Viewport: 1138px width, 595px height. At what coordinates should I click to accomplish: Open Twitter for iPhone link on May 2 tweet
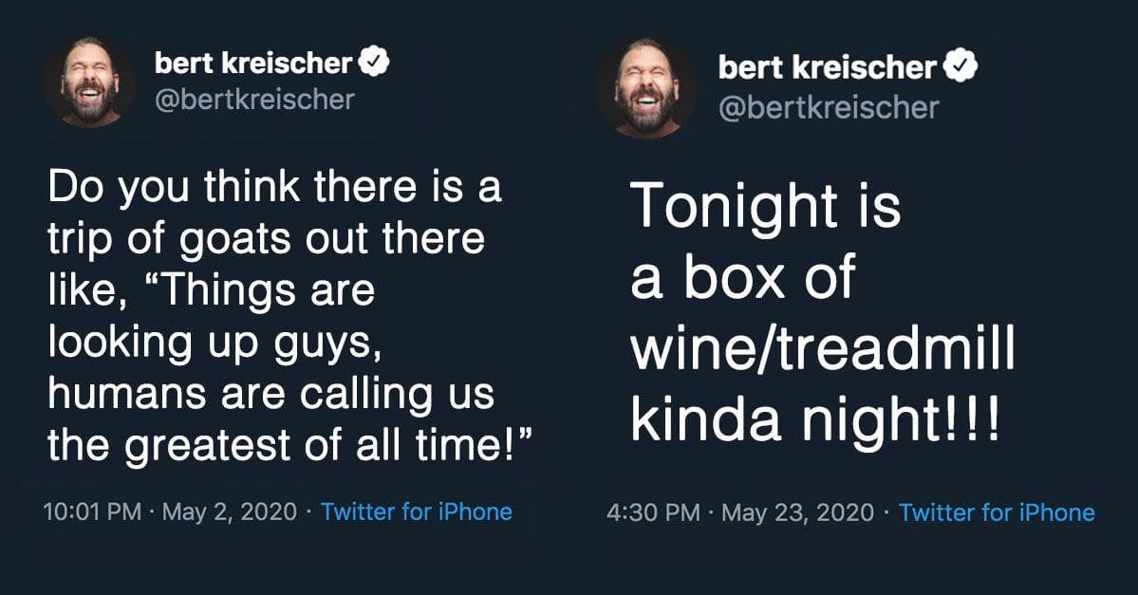click(417, 511)
